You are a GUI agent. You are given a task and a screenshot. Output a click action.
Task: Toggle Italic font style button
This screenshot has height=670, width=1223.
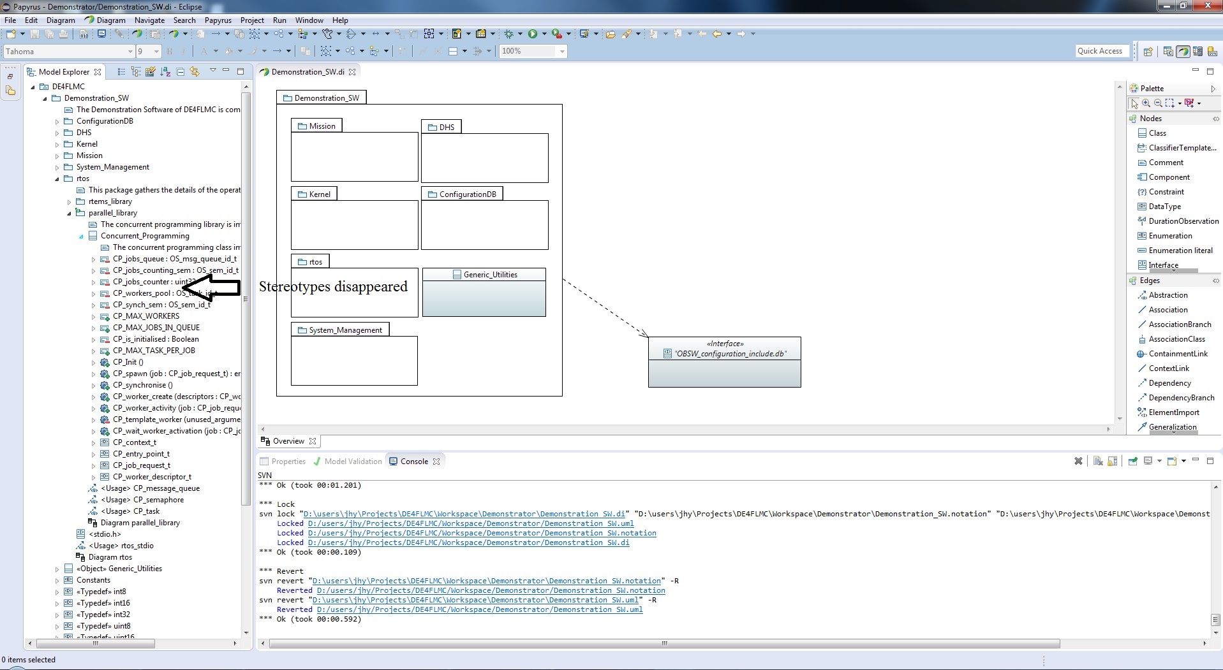click(x=183, y=51)
